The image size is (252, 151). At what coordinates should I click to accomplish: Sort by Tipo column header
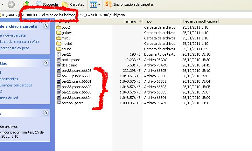[x=161, y=21]
